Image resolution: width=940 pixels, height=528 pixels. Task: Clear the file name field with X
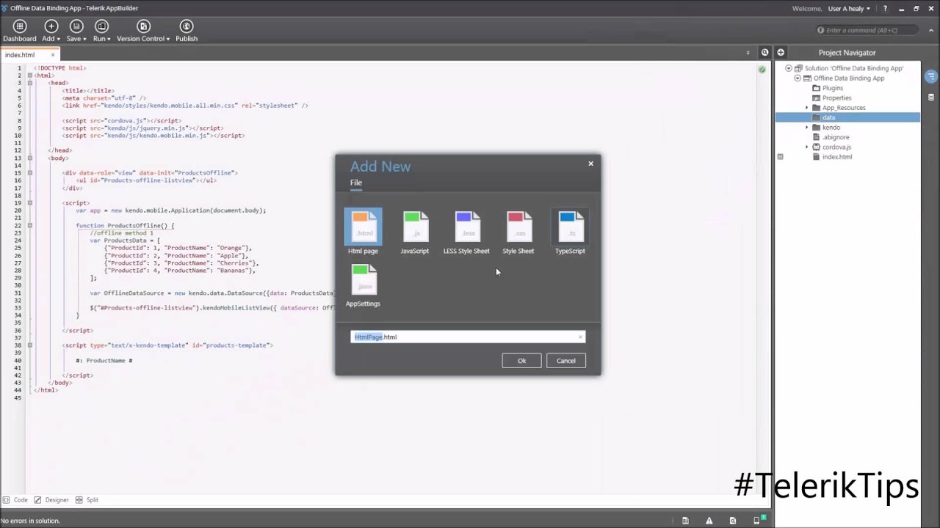coord(581,337)
